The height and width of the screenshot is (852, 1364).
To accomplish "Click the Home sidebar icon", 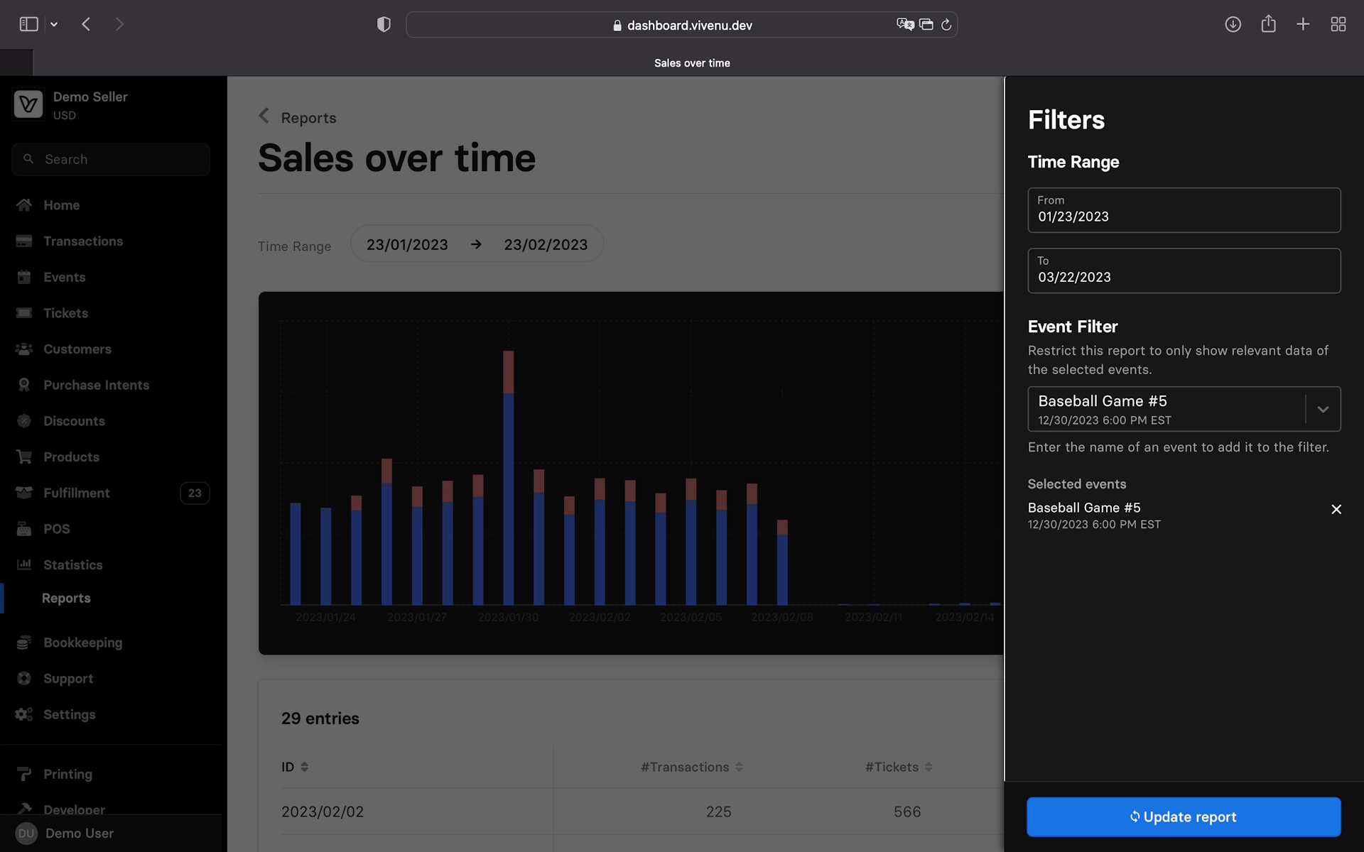I will [x=24, y=205].
